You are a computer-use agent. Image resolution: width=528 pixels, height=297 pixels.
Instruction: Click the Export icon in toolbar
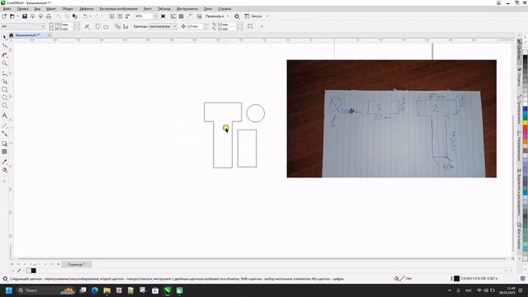click(x=120, y=16)
